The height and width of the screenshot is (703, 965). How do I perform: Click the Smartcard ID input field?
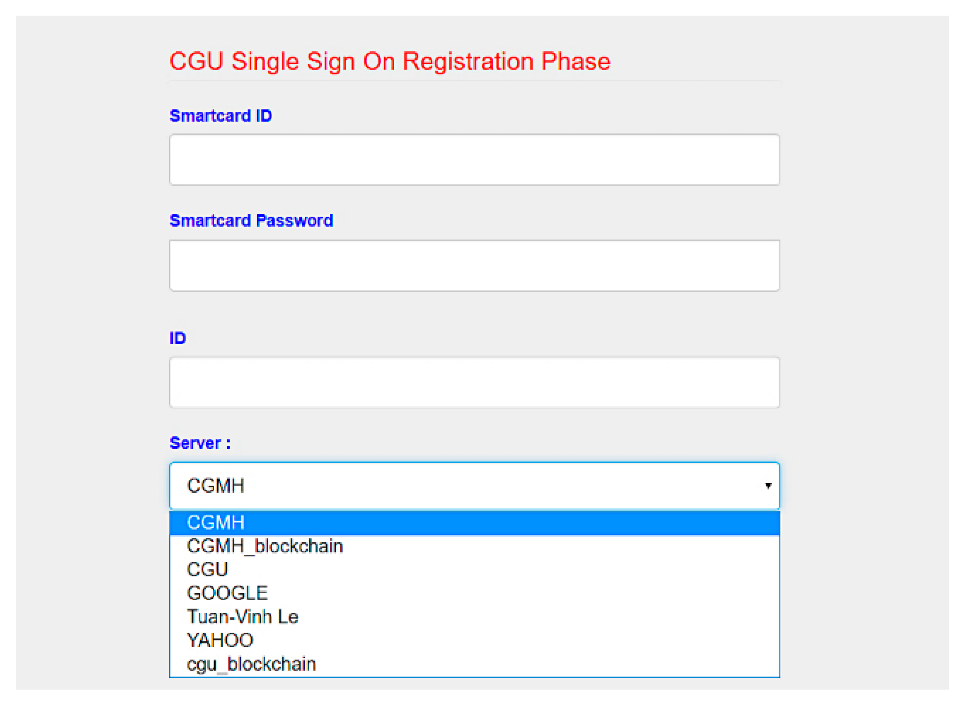point(474,160)
